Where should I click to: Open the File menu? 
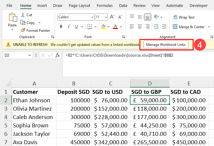pyautogui.click(x=9, y=6)
